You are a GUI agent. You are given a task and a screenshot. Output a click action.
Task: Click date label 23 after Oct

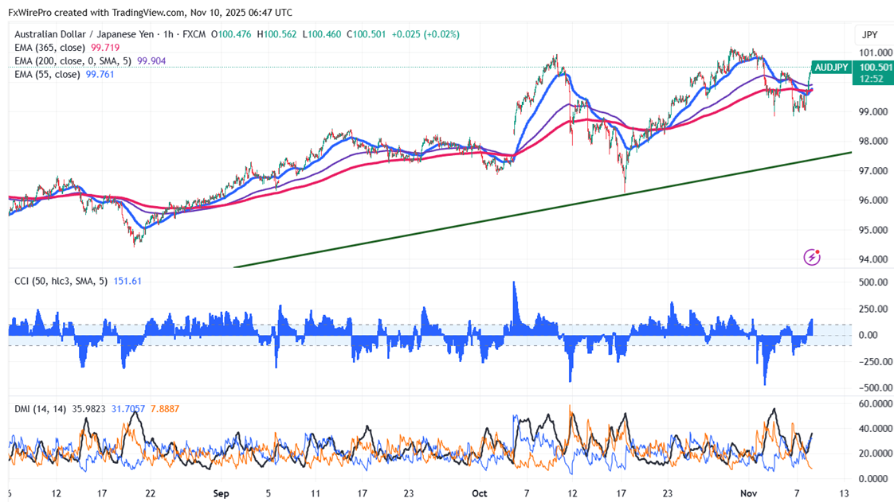pyautogui.click(x=668, y=493)
